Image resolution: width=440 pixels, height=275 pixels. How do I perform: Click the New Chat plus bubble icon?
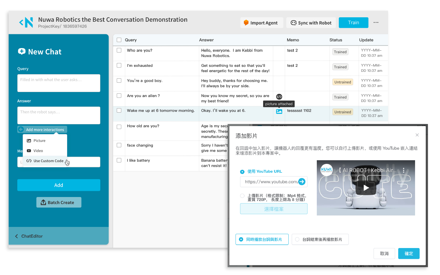[22, 52]
